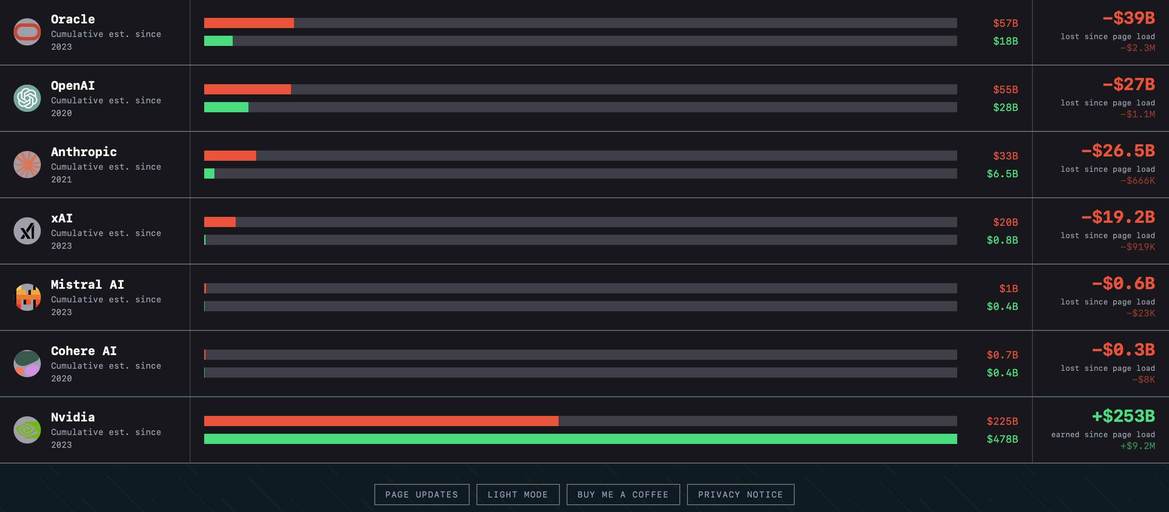Switch to Light Mode
Viewport: 1169px width, 512px height.
pos(518,494)
